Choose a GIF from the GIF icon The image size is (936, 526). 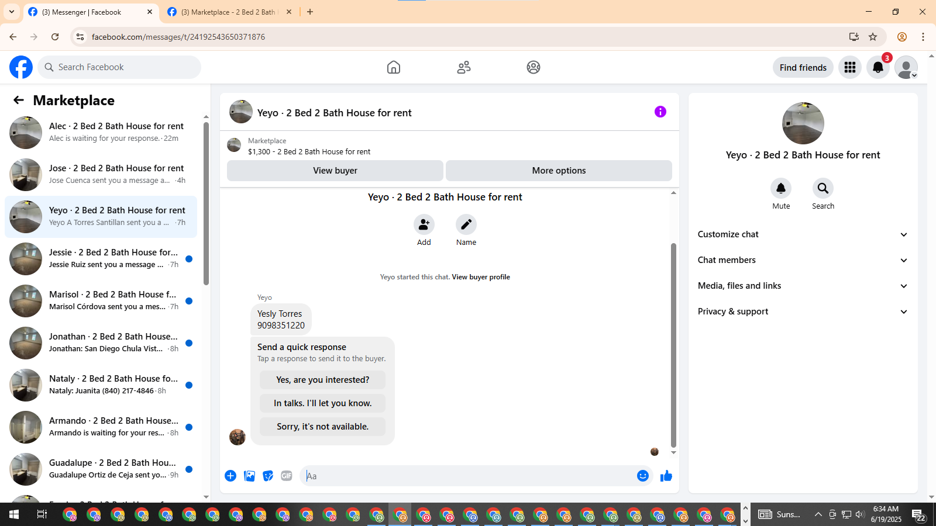[x=287, y=476]
